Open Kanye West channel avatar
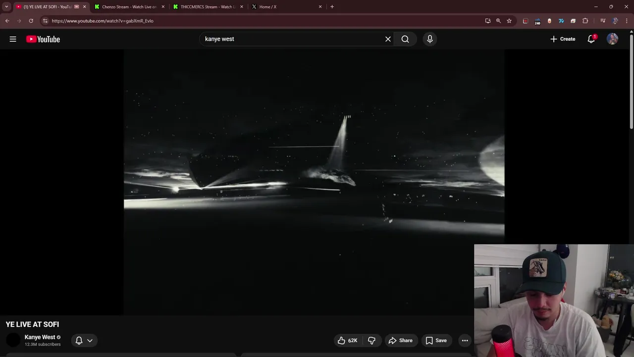The height and width of the screenshot is (357, 634). (13, 340)
